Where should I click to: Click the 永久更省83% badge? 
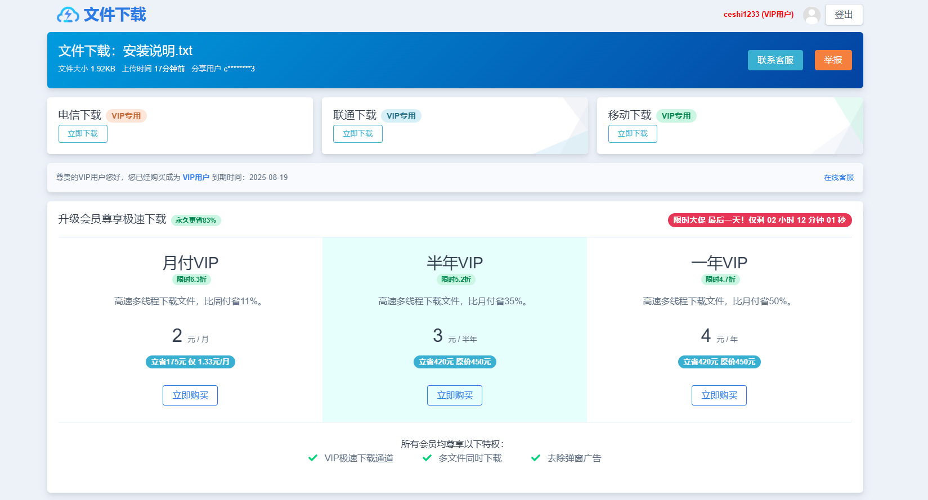pos(195,220)
